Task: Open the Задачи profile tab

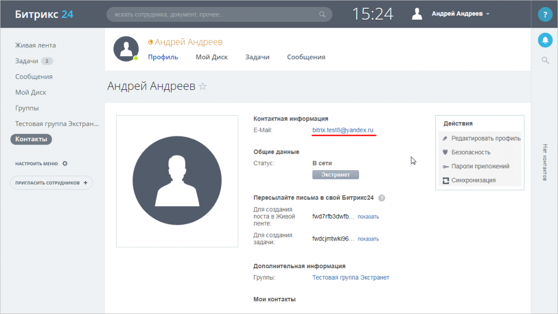Action: coord(257,57)
